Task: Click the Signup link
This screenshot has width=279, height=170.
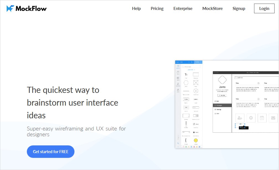Action: [x=239, y=9]
